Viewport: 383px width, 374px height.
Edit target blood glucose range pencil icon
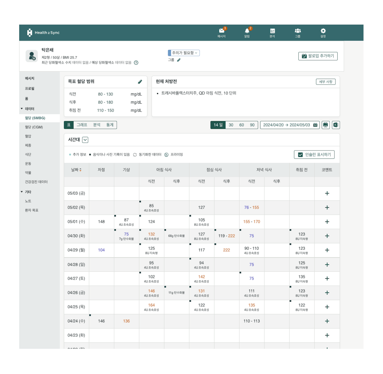pos(140,82)
